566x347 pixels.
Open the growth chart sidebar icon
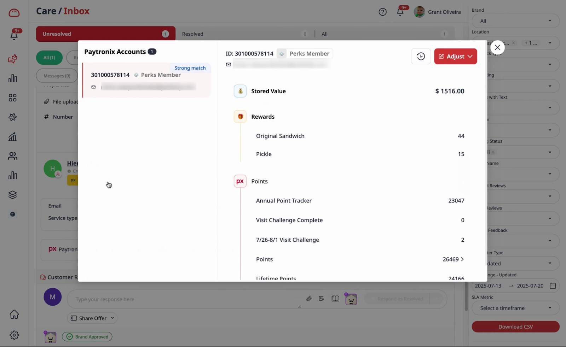coord(13,137)
